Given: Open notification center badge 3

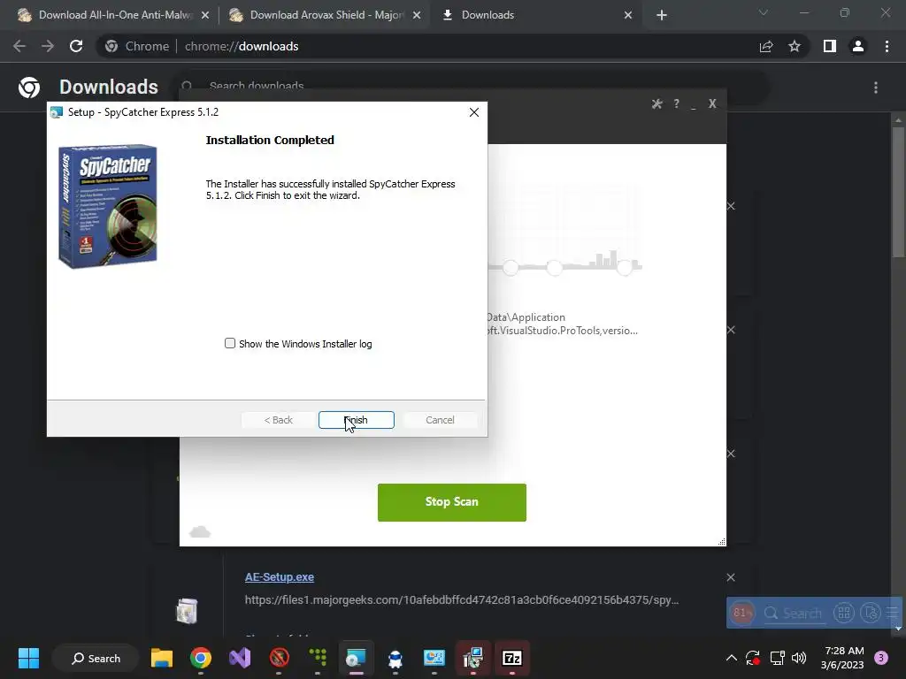Looking at the screenshot, I should pos(881,658).
